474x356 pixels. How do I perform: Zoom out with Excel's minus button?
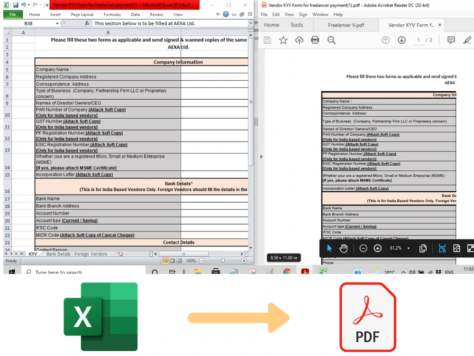click(x=202, y=261)
